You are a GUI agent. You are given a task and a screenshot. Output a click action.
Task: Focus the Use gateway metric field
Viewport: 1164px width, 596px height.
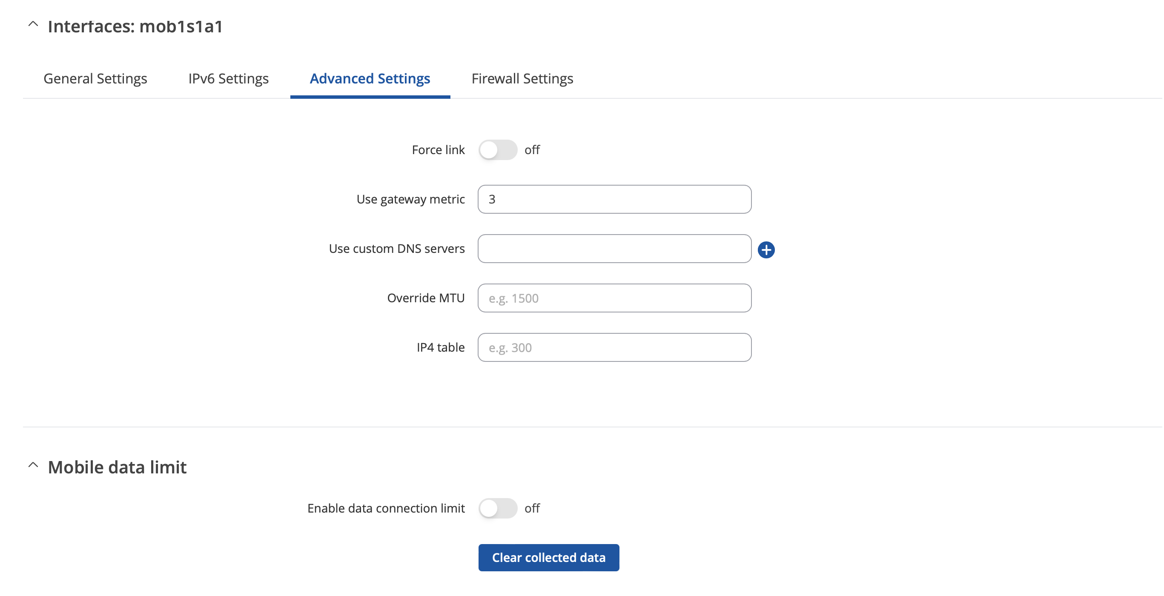click(x=614, y=199)
